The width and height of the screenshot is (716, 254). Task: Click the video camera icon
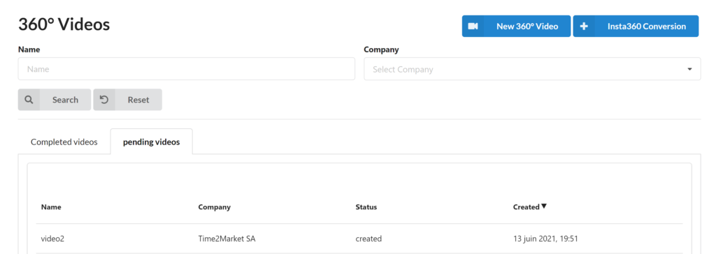[473, 26]
